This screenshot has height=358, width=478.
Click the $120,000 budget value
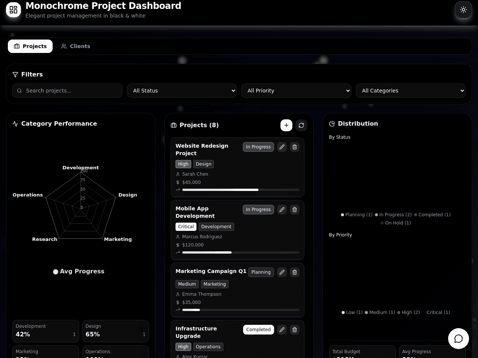[x=193, y=245]
